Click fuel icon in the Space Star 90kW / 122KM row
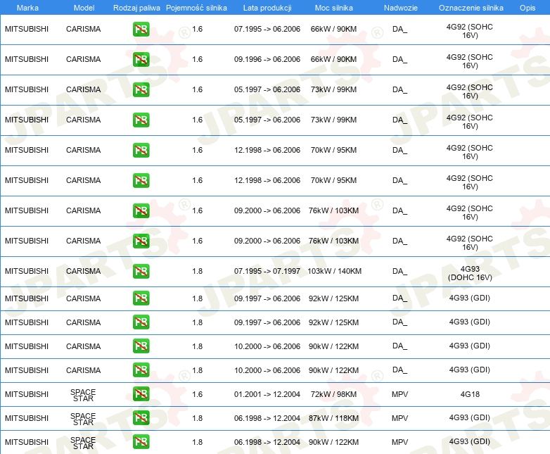Image resolution: width=550 pixels, height=454 pixels. (x=141, y=442)
